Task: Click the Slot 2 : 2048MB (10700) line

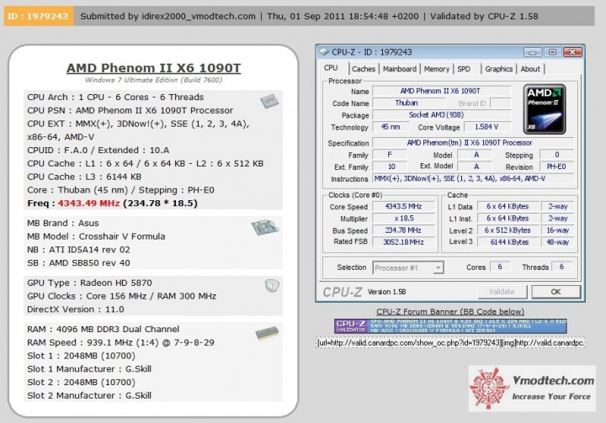Action: coord(81,383)
